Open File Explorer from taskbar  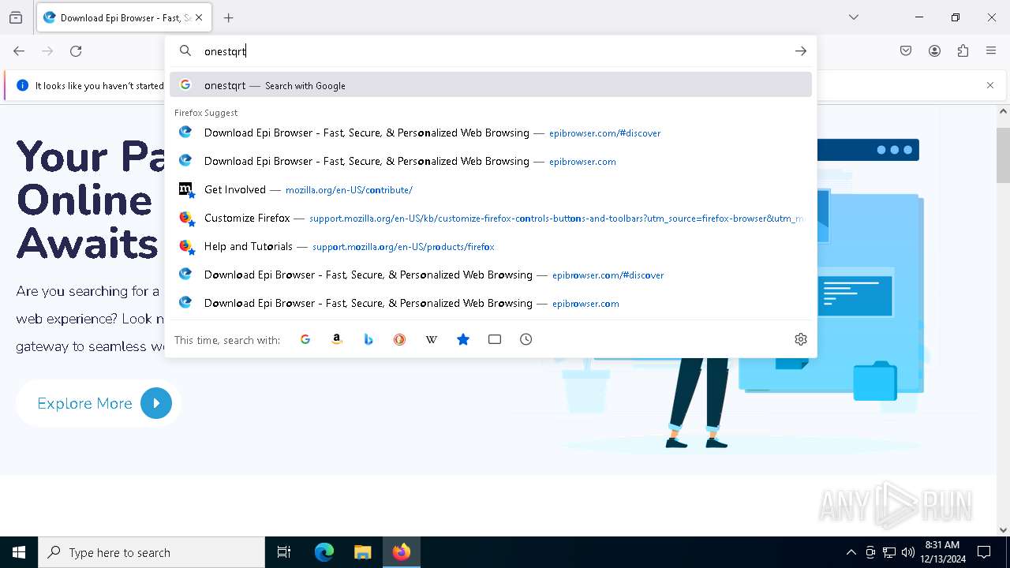coord(362,552)
